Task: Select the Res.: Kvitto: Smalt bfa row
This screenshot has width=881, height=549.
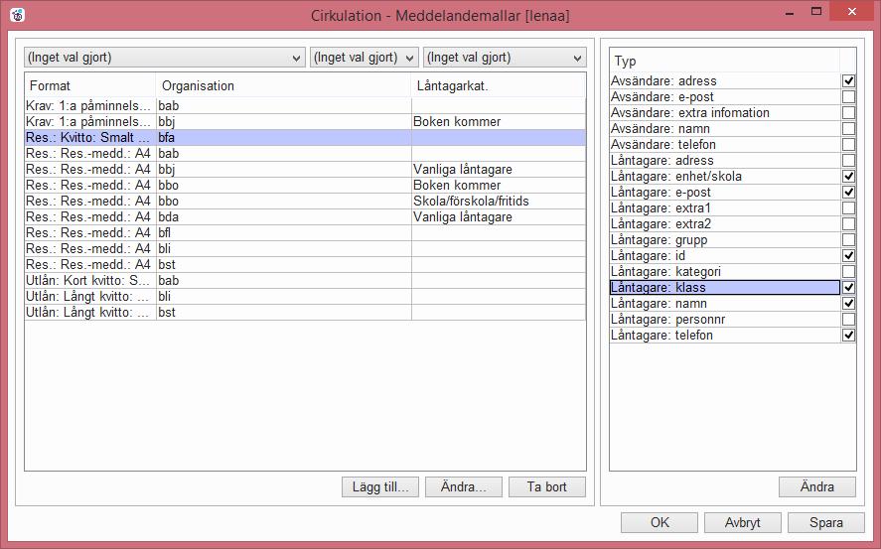Action: [x=305, y=138]
